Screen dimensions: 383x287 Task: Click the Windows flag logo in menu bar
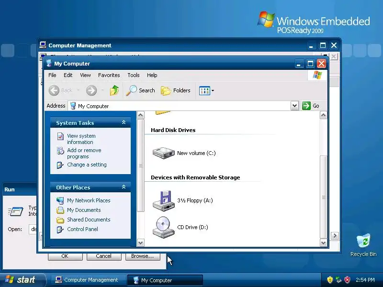[x=317, y=75]
